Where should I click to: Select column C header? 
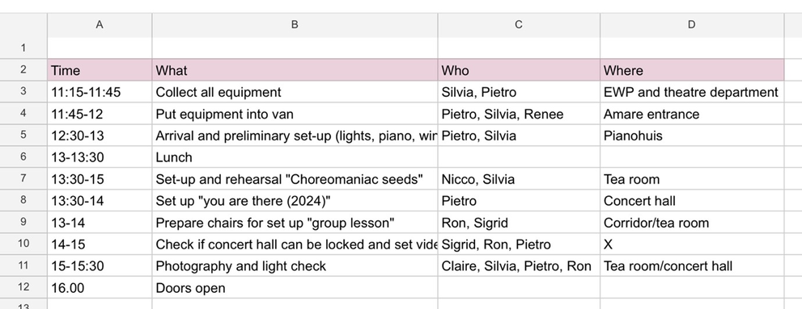click(519, 25)
